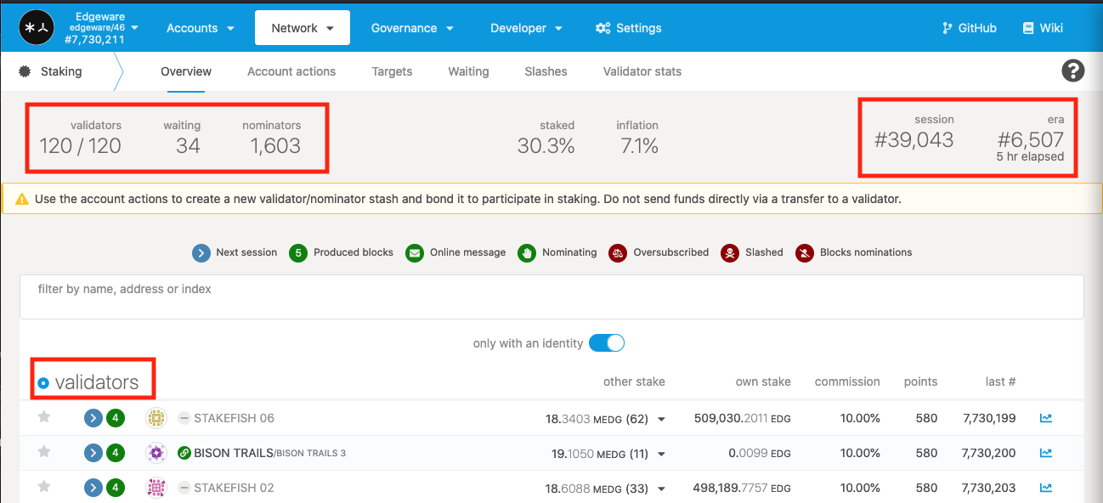The width and height of the screenshot is (1103, 503).
Task: Click the STAKEFISH 02 identicon avatar
Action: 156,488
